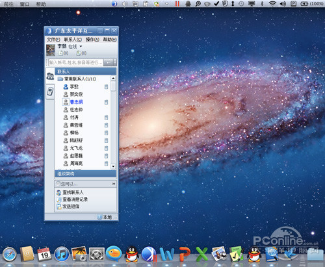Open the blue W word processor Dock icon

click(167, 254)
